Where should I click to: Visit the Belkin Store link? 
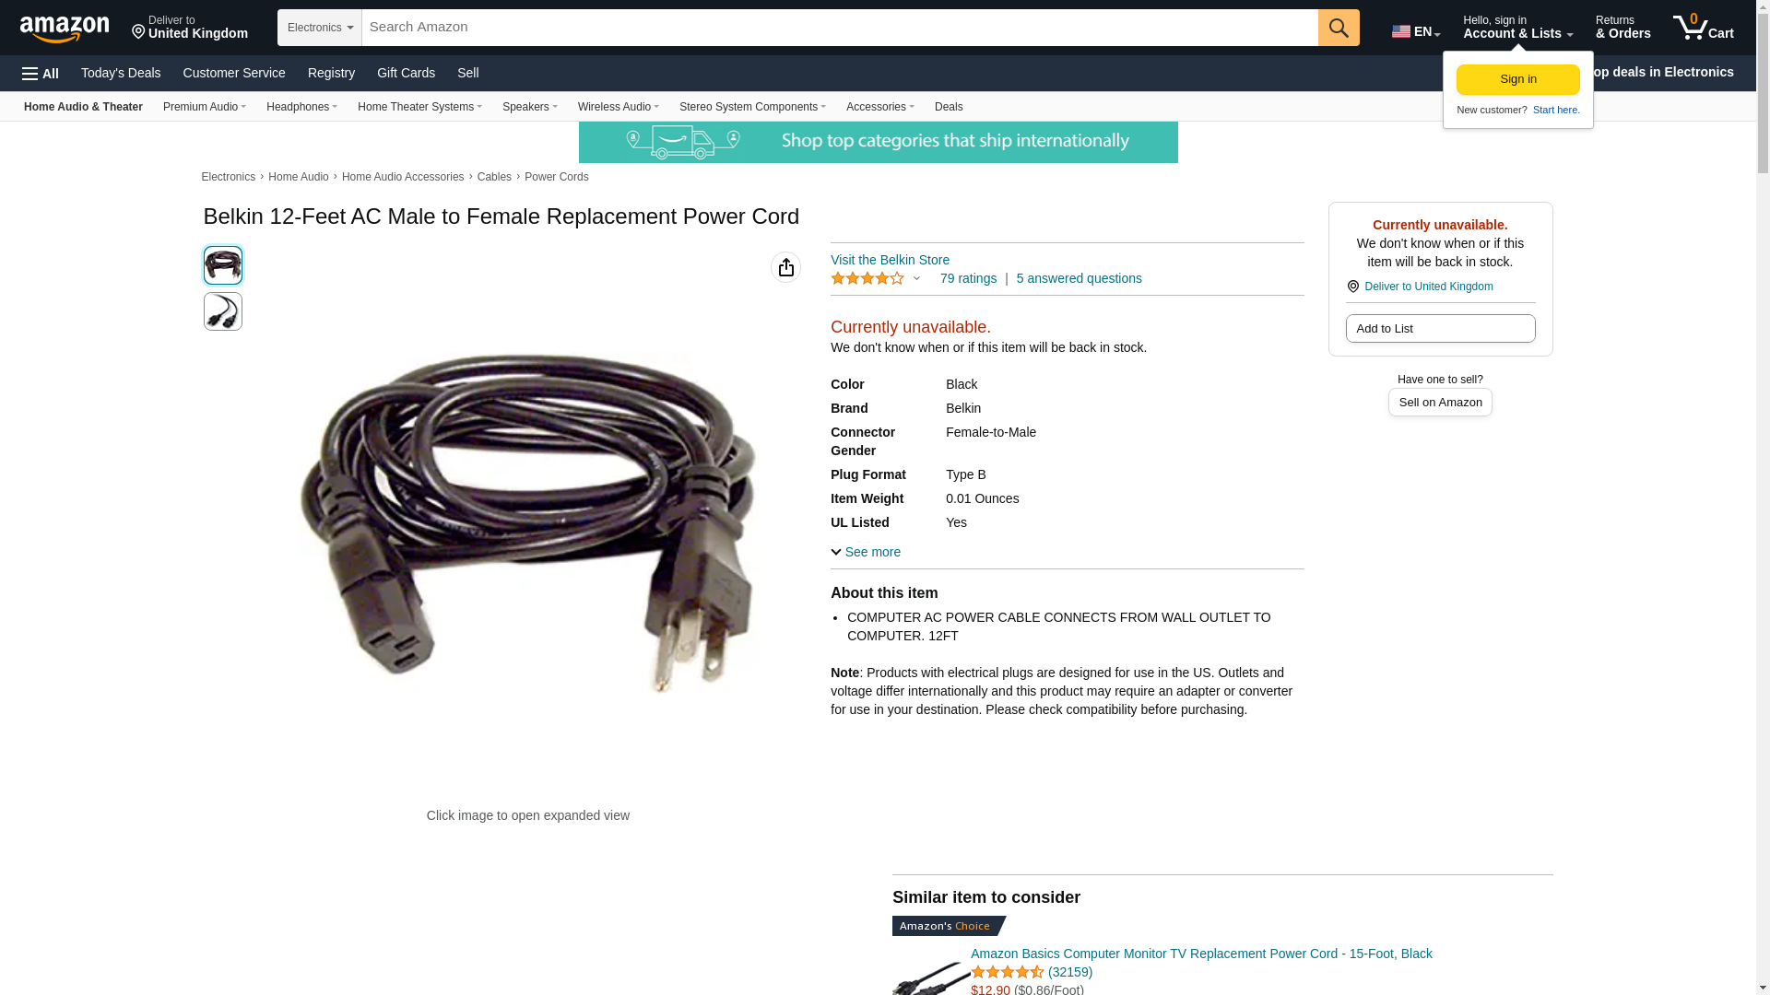(x=890, y=260)
